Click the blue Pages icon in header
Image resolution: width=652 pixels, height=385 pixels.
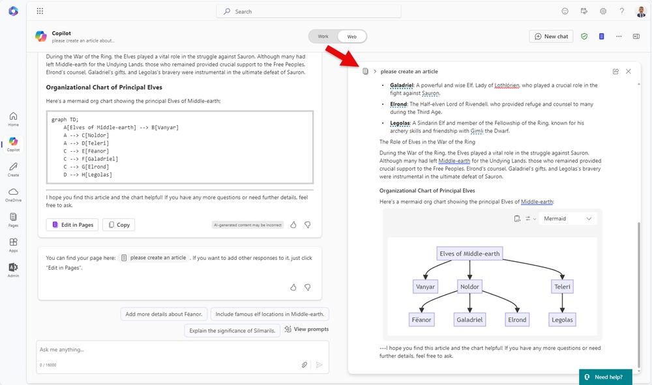(x=601, y=36)
